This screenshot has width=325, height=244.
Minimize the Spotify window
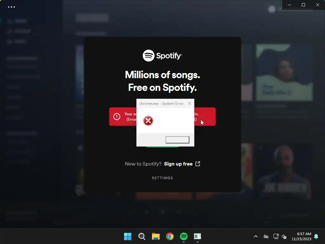(x=289, y=5)
